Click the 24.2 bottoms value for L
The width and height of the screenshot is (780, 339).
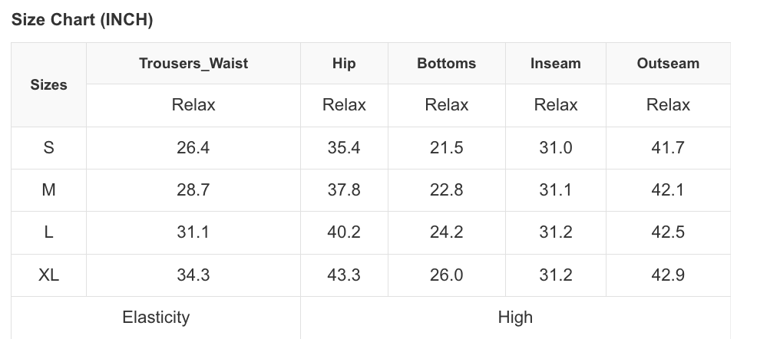(x=447, y=232)
